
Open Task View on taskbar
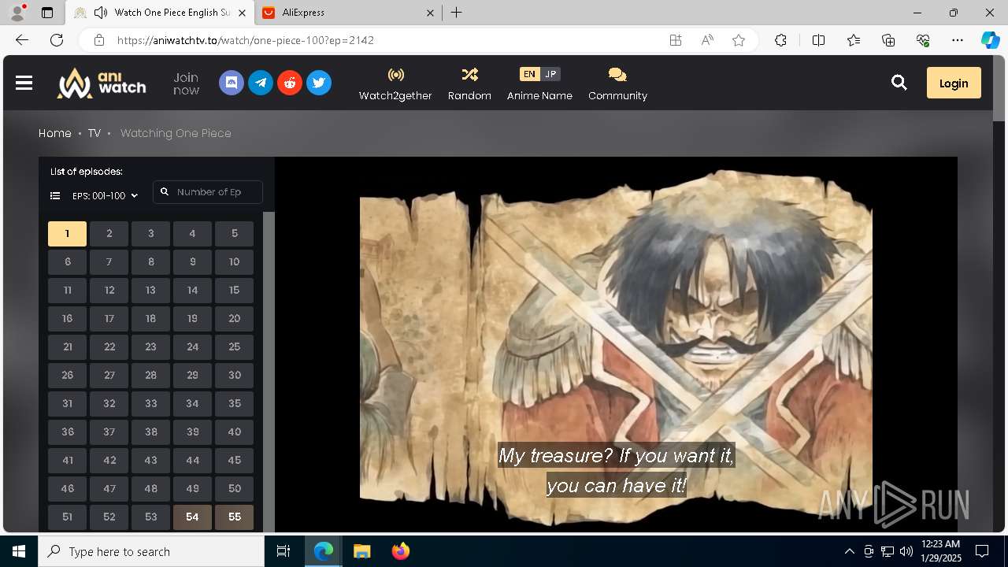point(283,551)
